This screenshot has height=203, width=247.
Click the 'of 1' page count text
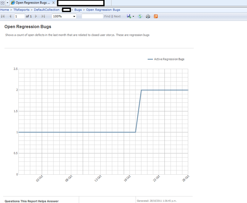tap(29, 16)
